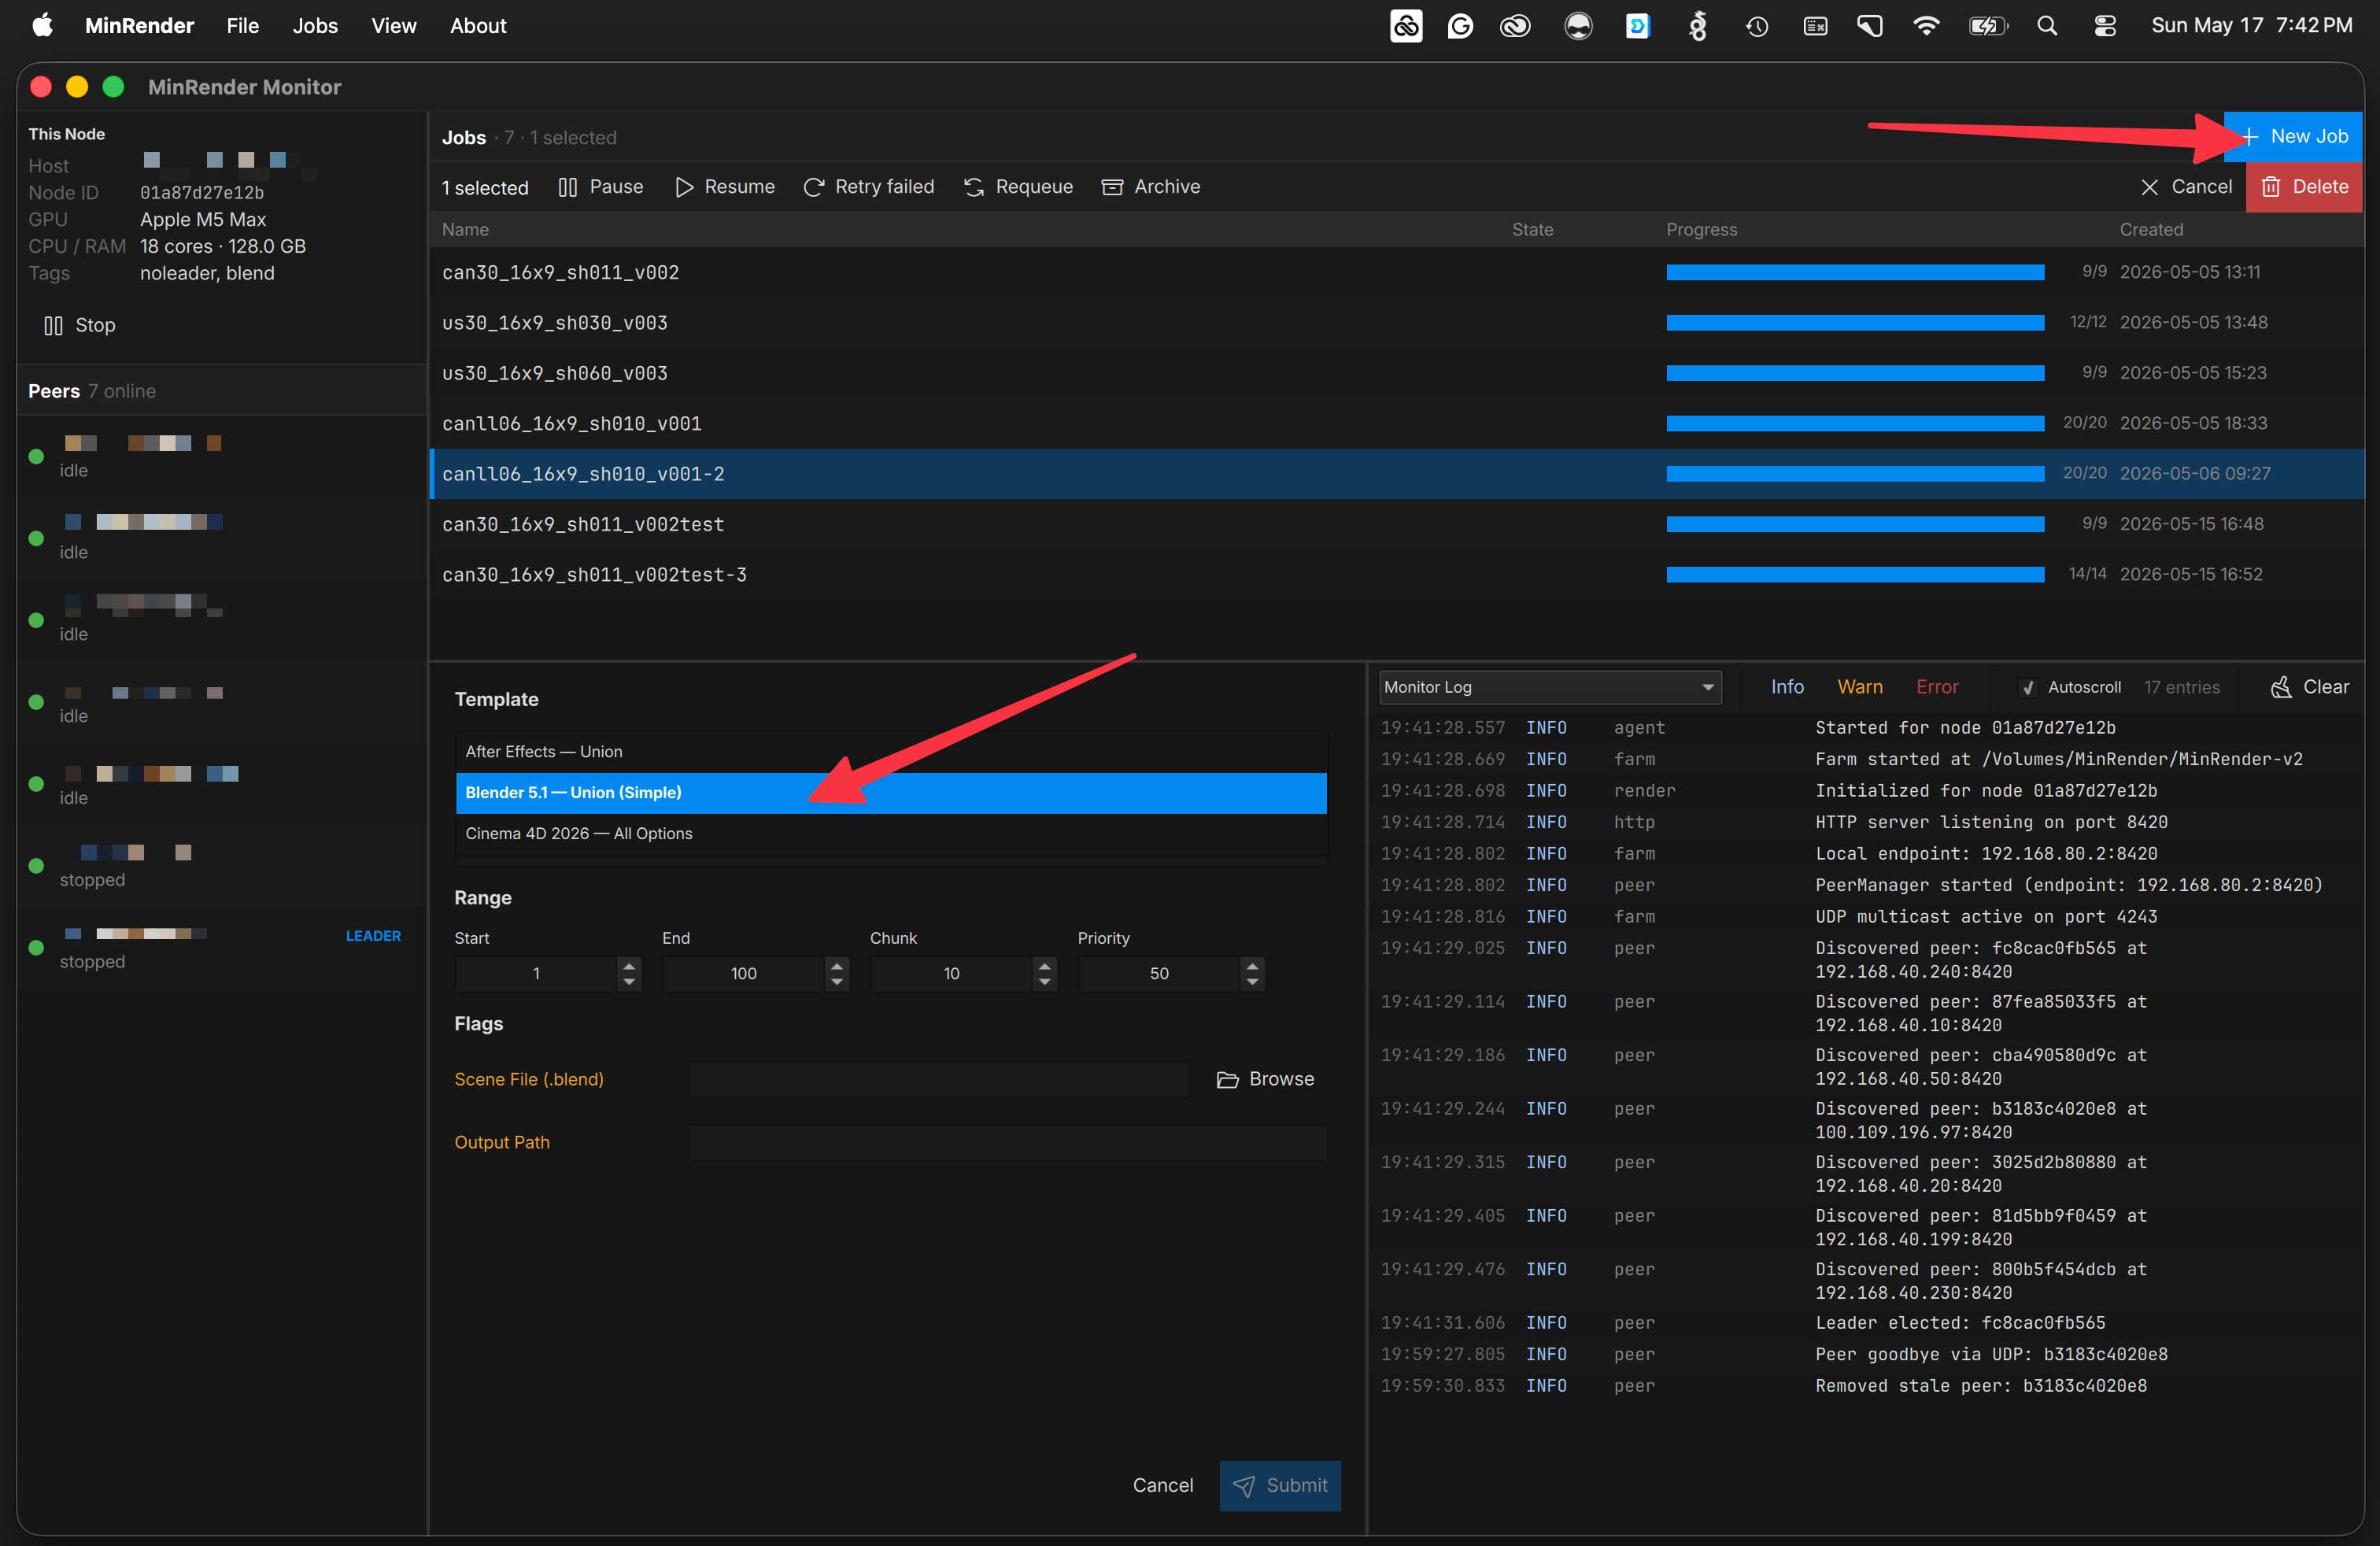This screenshot has width=2380, height=1546.
Task: Decrease the End frame stepper
Action: click(x=837, y=982)
